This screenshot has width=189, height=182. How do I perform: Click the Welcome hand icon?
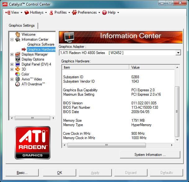(x=18, y=34)
